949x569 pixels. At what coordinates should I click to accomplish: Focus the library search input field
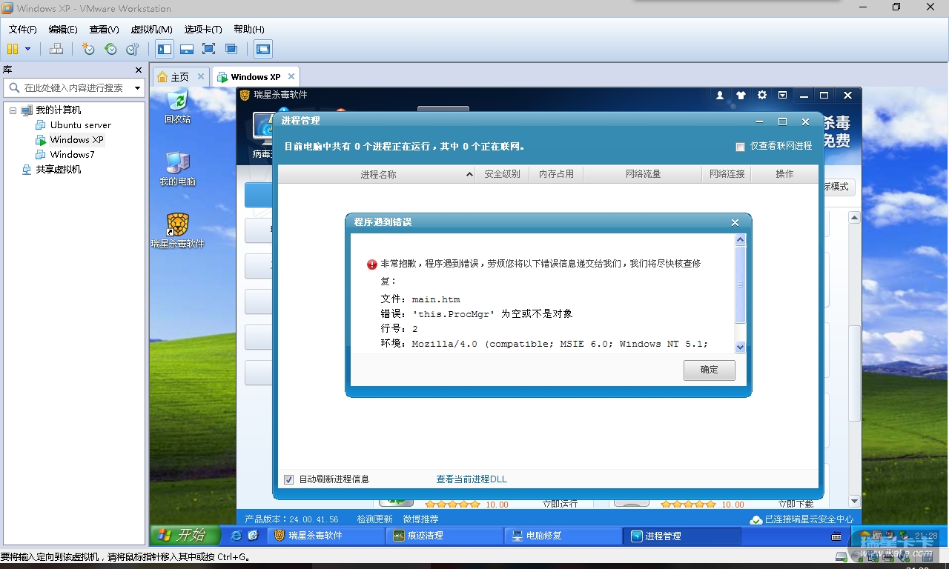(74, 87)
